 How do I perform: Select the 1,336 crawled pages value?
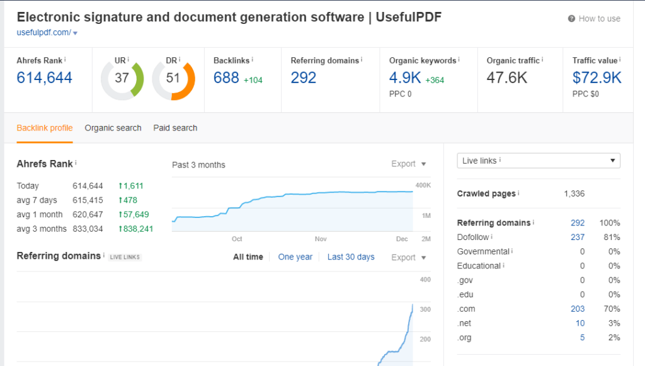coord(574,193)
